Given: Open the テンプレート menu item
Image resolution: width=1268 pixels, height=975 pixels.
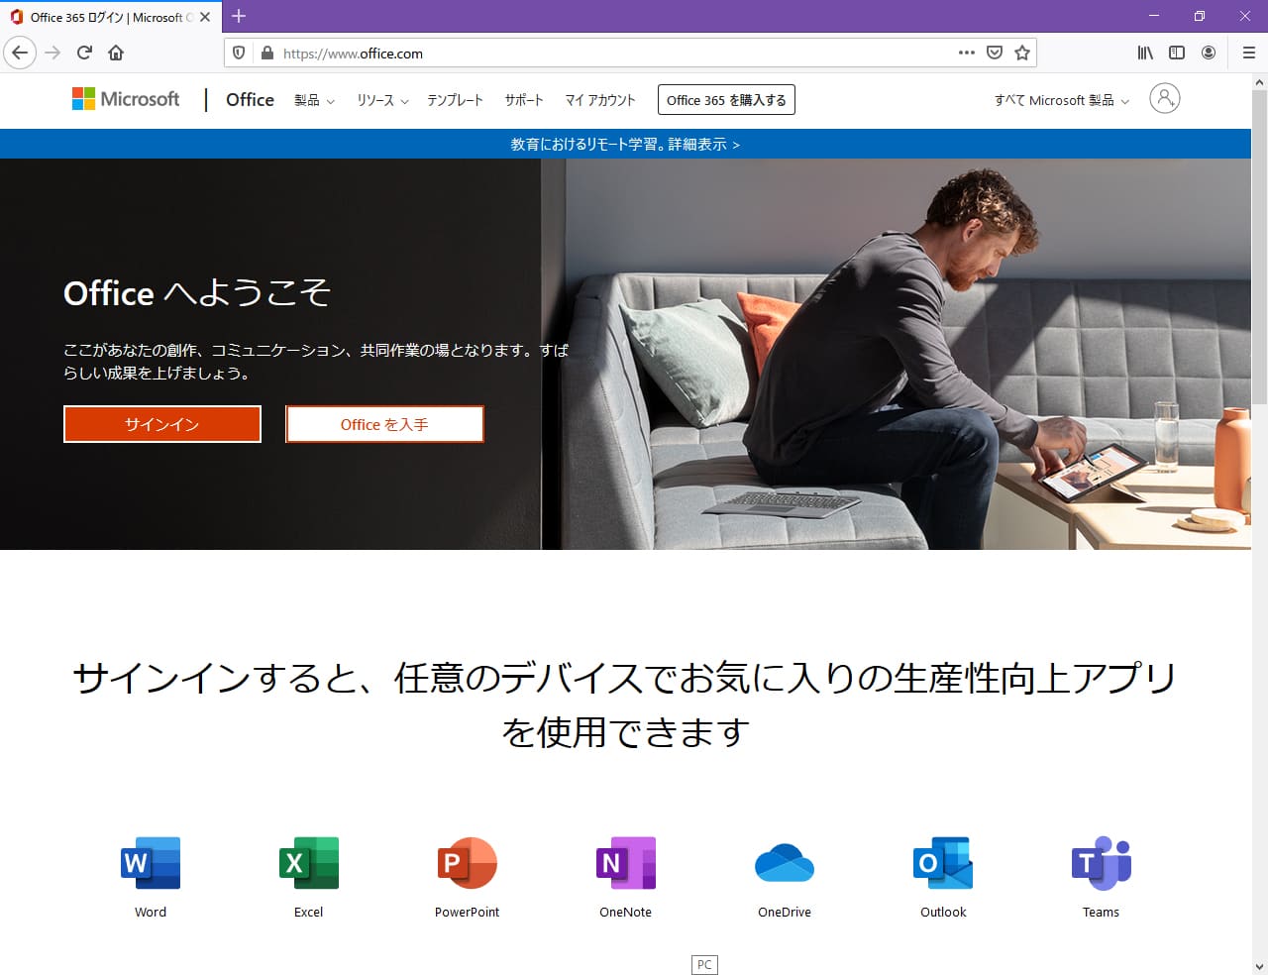Looking at the screenshot, I should click(x=455, y=100).
